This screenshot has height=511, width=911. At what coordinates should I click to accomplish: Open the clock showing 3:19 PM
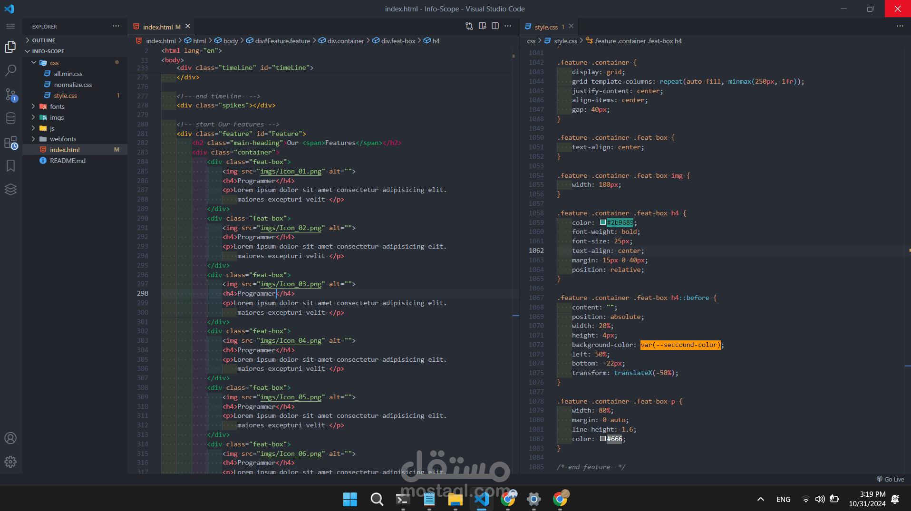pyautogui.click(x=867, y=499)
